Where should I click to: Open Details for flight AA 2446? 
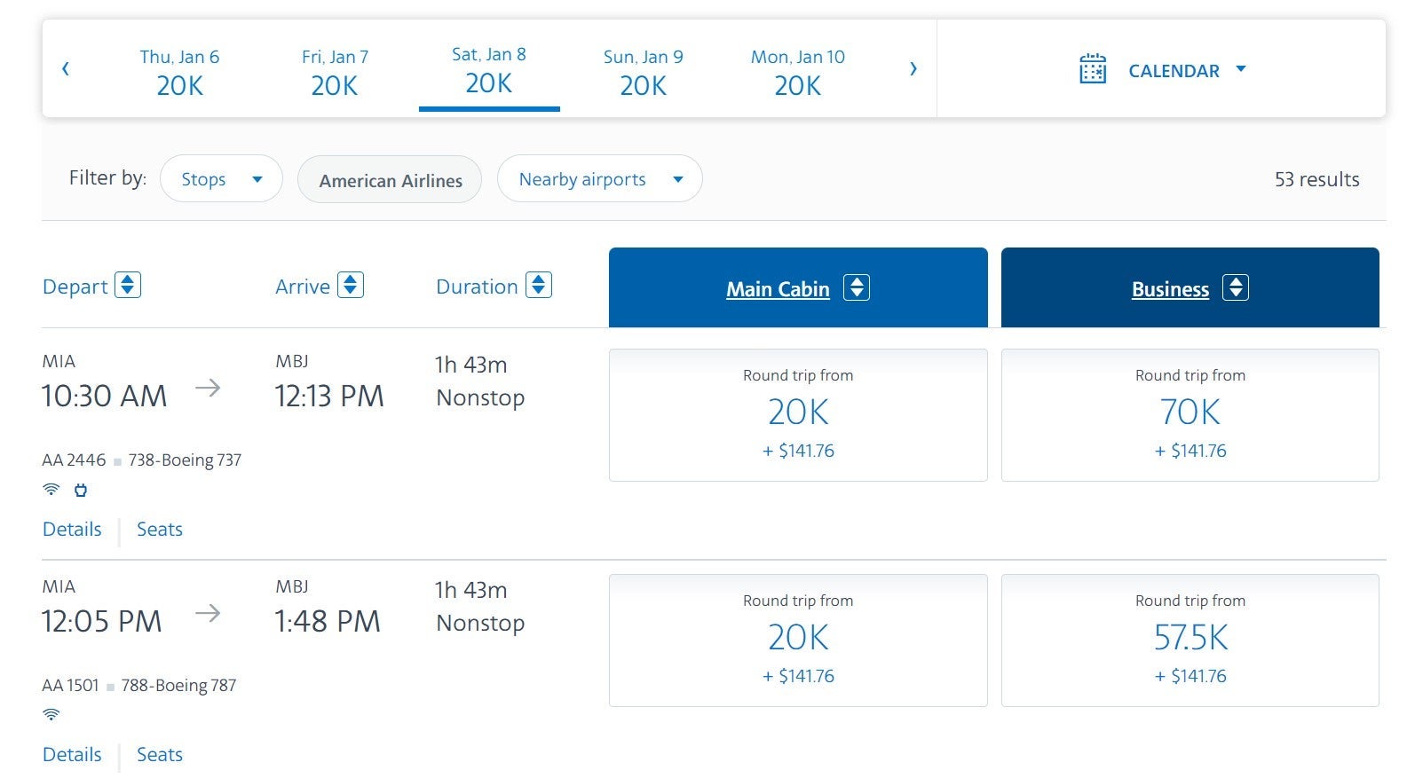pyautogui.click(x=72, y=530)
